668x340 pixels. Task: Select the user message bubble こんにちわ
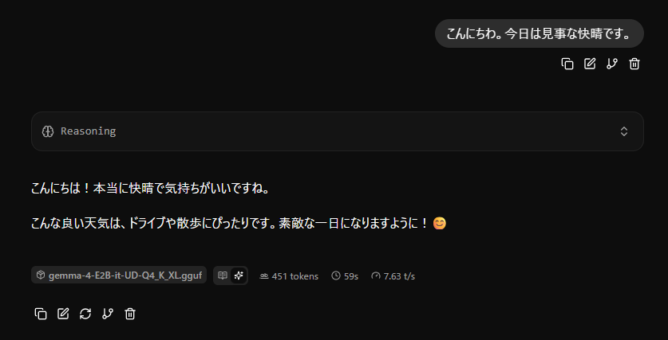pyautogui.click(x=540, y=33)
